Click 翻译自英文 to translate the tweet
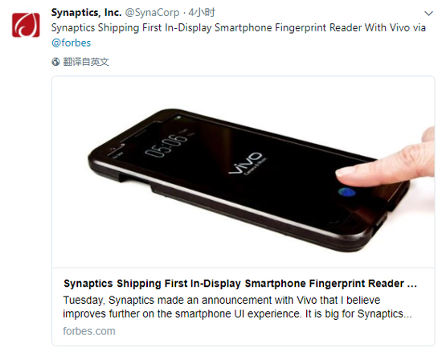 (x=86, y=62)
